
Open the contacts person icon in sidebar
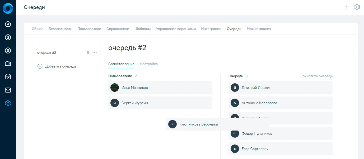8,51
